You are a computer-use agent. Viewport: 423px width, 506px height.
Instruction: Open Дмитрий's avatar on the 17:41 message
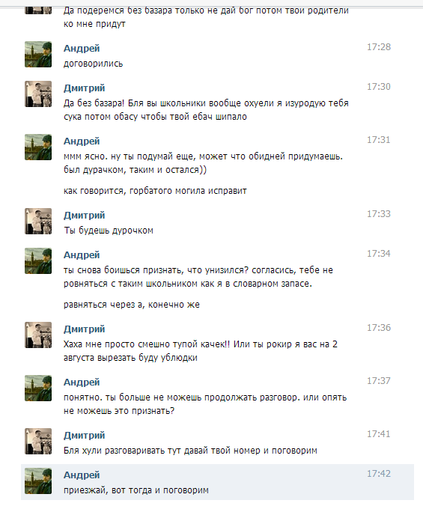point(38,441)
